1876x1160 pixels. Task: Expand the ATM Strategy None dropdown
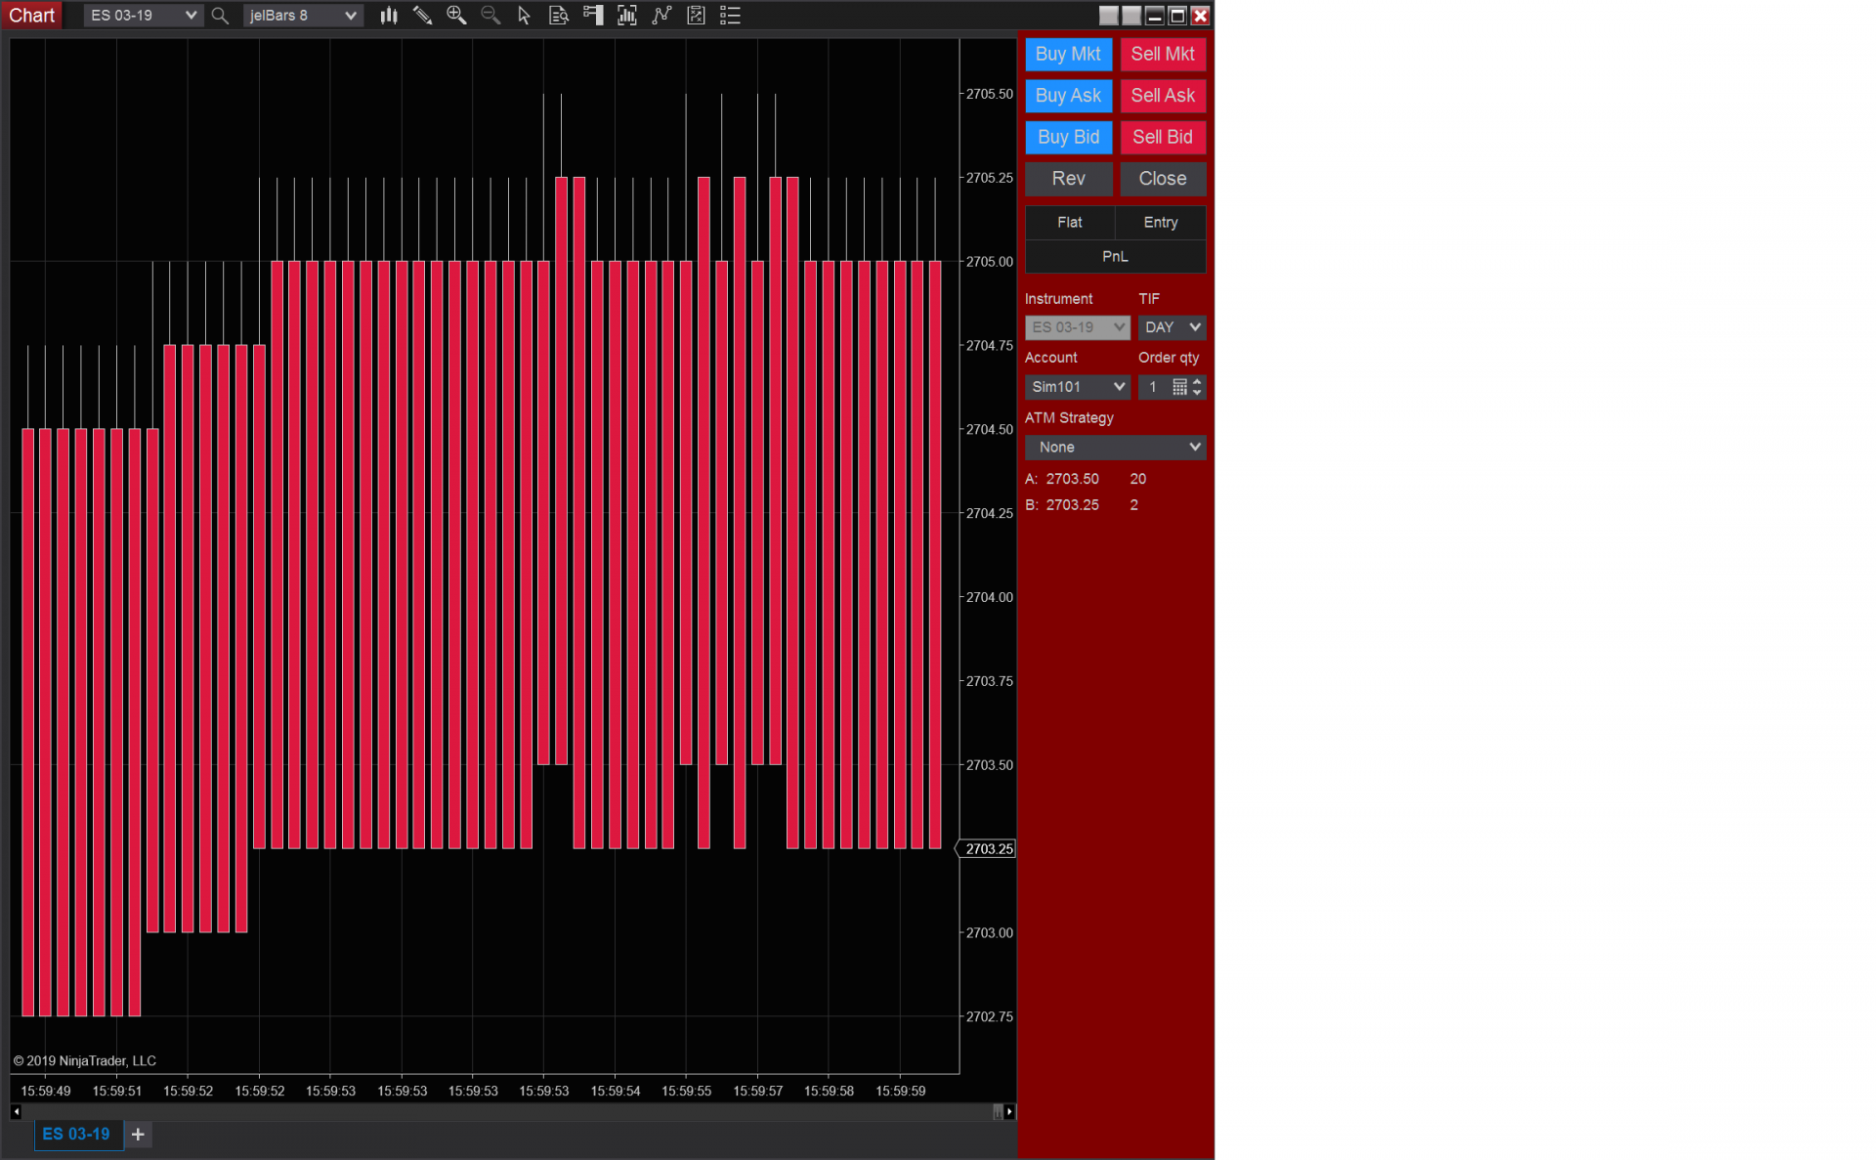click(1115, 447)
